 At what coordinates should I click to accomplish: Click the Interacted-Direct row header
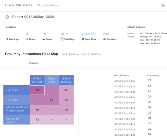coord(17,110)
